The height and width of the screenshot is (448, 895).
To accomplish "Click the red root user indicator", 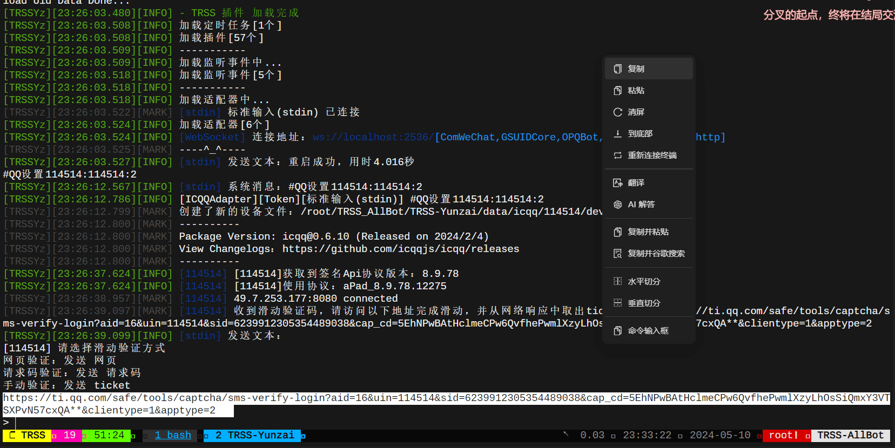I will click(x=783, y=435).
